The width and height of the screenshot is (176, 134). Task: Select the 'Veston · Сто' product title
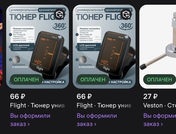160,106
